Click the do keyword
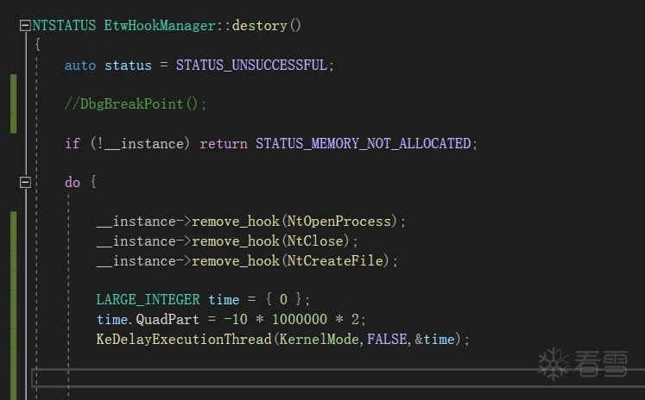 click(x=73, y=182)
